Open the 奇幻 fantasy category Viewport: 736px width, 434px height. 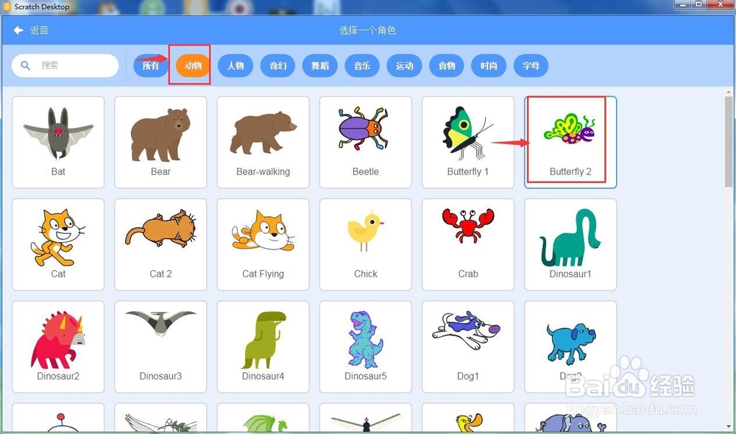point(277,65)
